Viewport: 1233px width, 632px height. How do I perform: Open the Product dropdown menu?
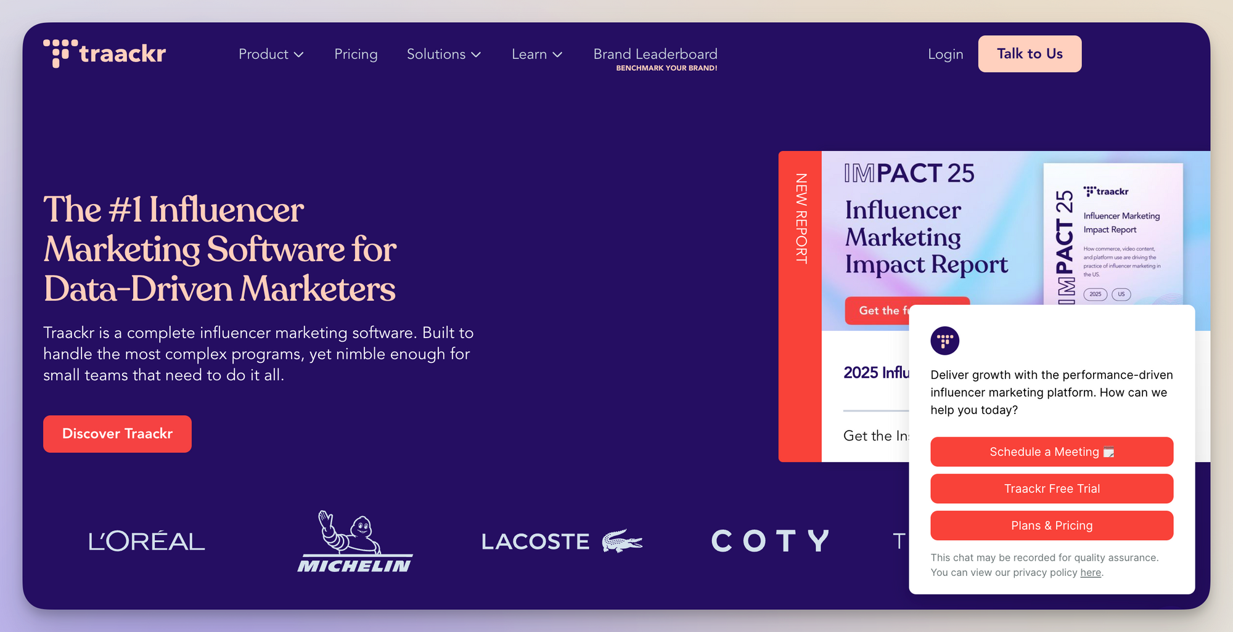click(x=271, y=54)
